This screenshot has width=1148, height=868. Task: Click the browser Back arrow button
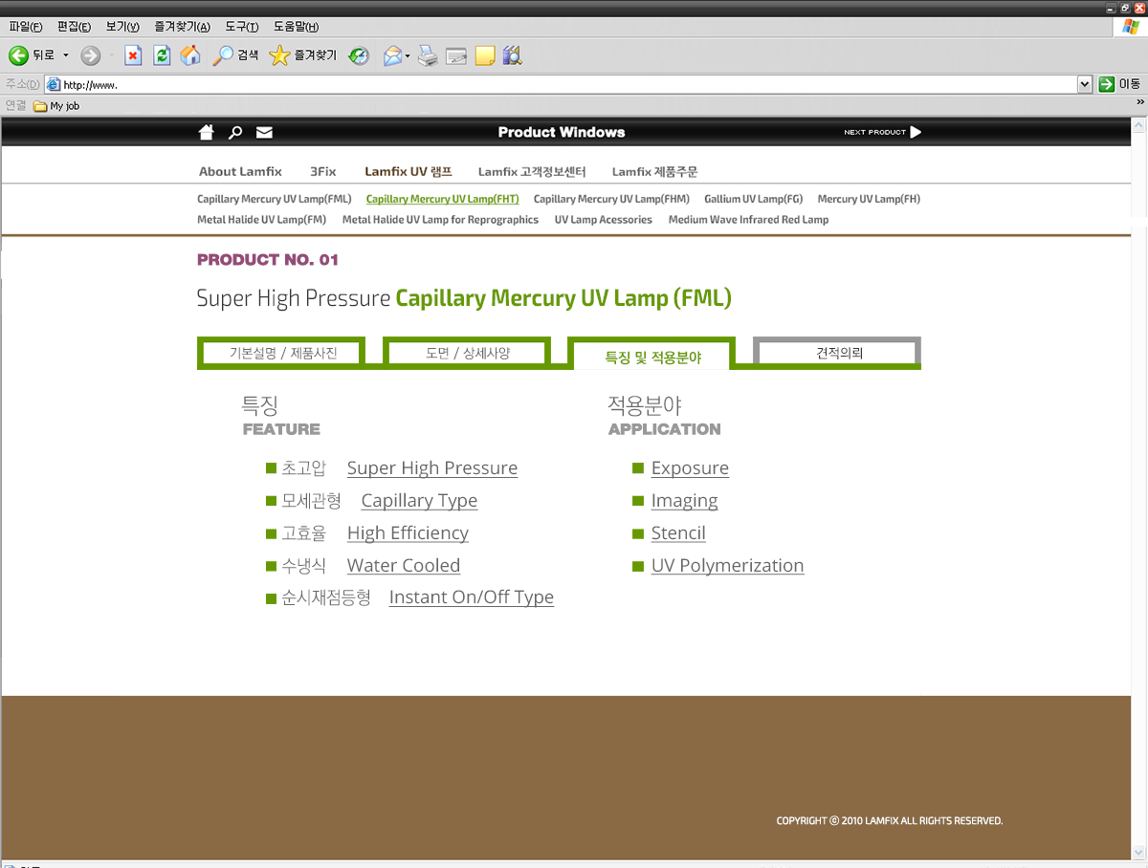point(19,55)
